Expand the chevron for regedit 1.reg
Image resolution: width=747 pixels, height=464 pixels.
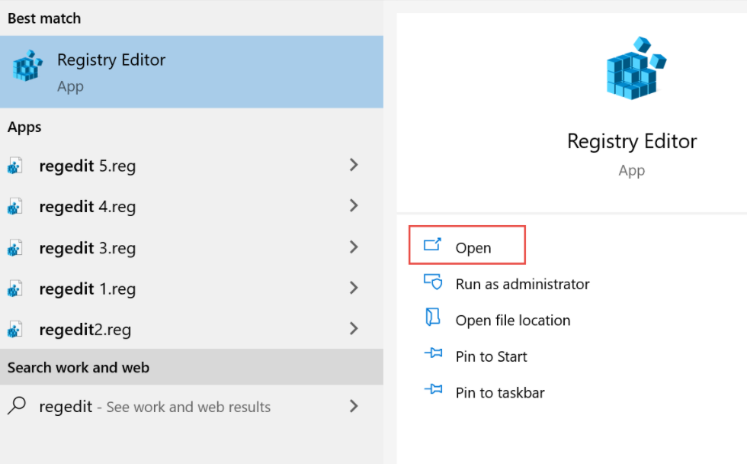pyautogui.click(x=354, y=288)
